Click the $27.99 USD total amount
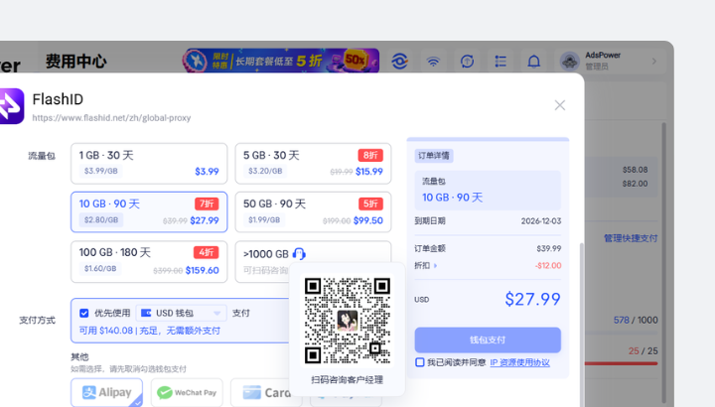This screenshot has height=407, width=715. [x=532, y=299]
